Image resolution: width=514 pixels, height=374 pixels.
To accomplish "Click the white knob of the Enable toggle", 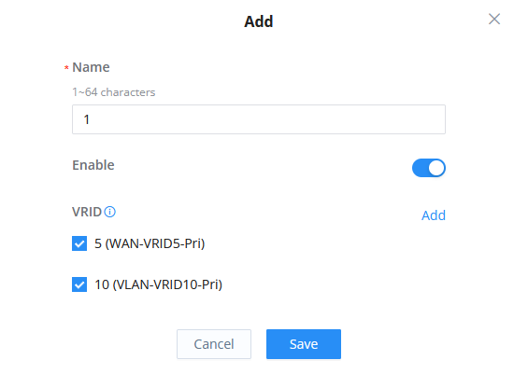I will (x=436, y=168).
